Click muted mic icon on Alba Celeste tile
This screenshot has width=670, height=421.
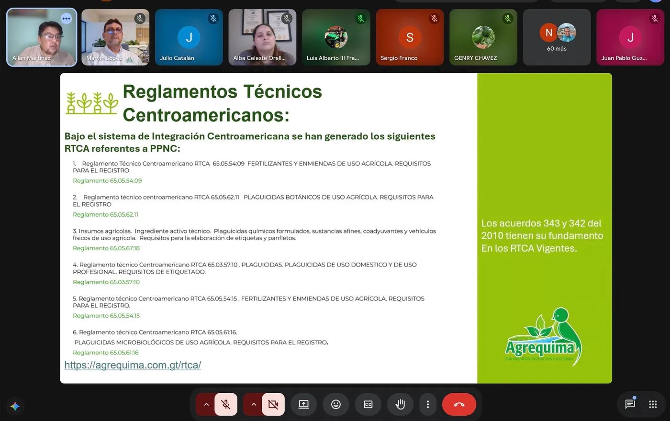coord(287,19)
